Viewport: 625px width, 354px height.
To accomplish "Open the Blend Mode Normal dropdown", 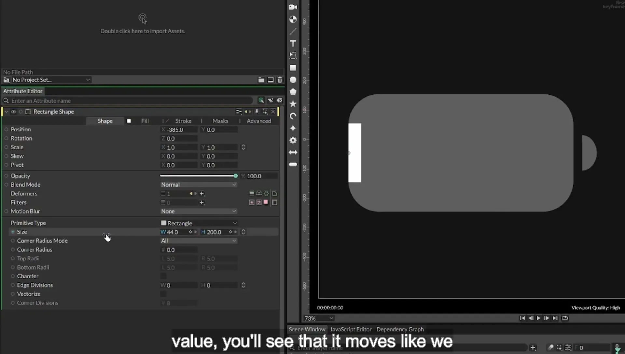I will 199,184.
